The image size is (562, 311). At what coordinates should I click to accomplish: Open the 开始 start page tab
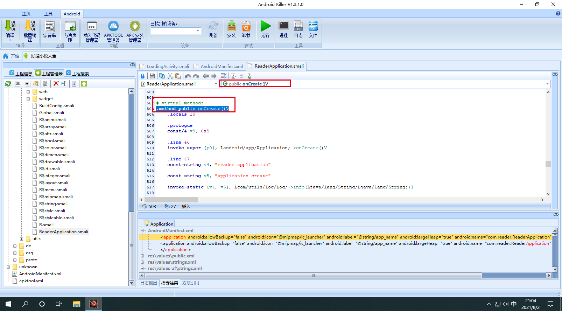tap(11, 56)
